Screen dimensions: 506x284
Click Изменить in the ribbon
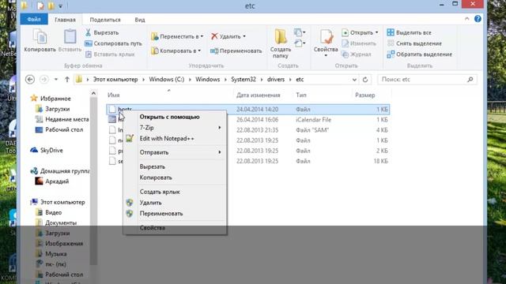point(359,43)
